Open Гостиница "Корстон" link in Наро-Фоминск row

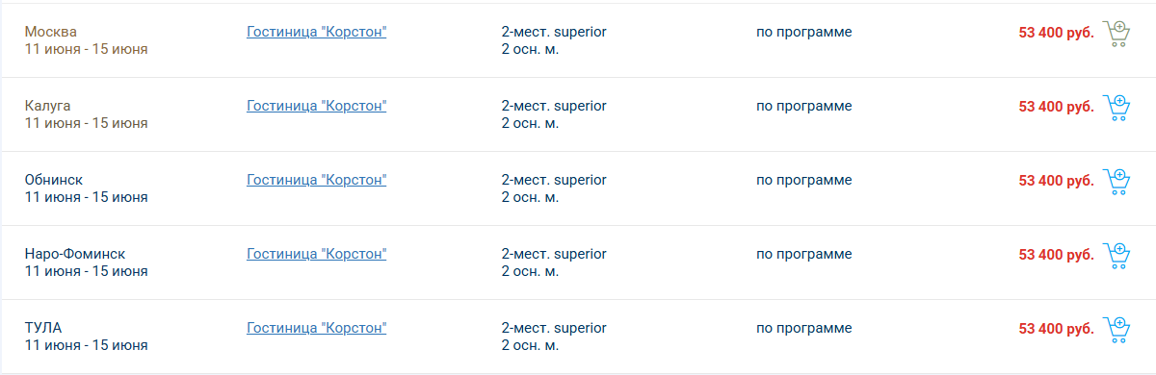point(316,254)
